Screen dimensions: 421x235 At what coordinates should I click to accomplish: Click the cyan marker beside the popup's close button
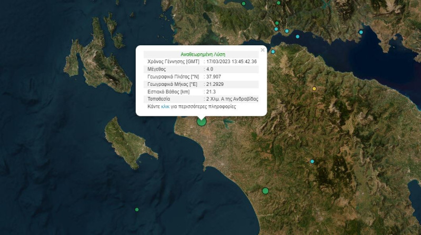[x=273, y=52]
